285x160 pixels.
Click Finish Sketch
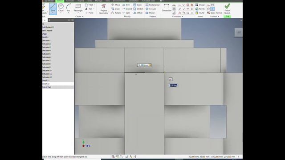click(227, 9)
